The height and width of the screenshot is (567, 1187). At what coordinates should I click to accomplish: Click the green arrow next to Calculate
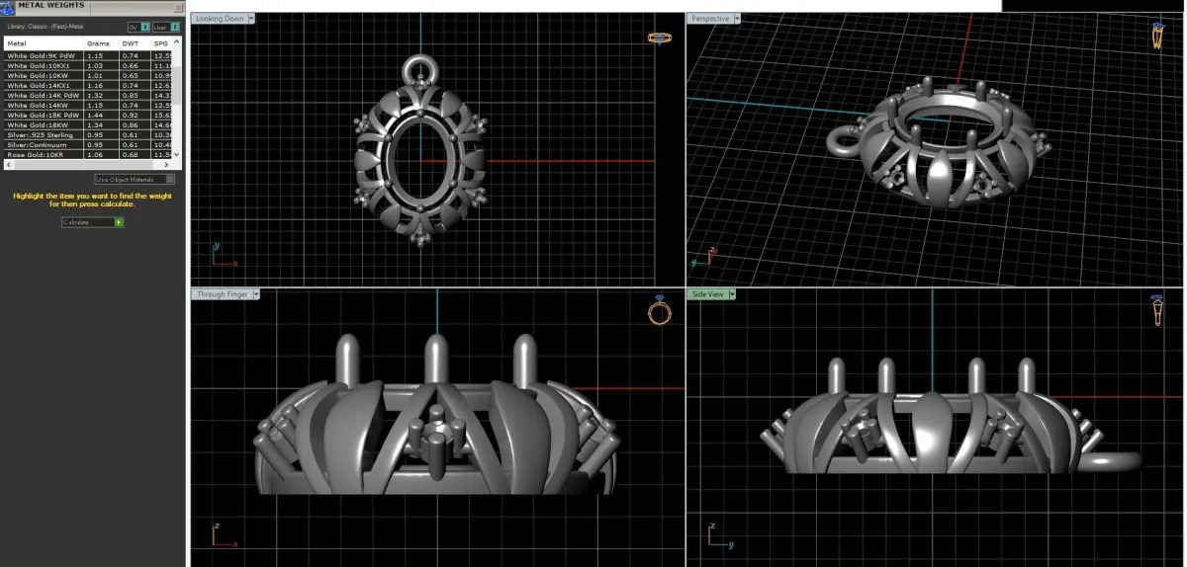point(119,222)
